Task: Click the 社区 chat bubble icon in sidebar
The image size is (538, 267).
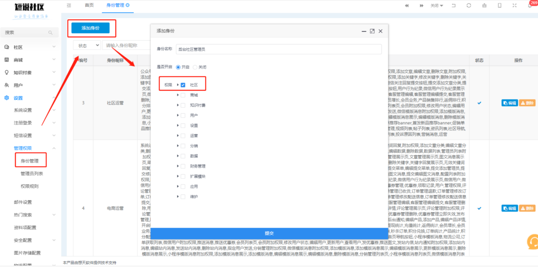Action: click(x=6, y=47)
